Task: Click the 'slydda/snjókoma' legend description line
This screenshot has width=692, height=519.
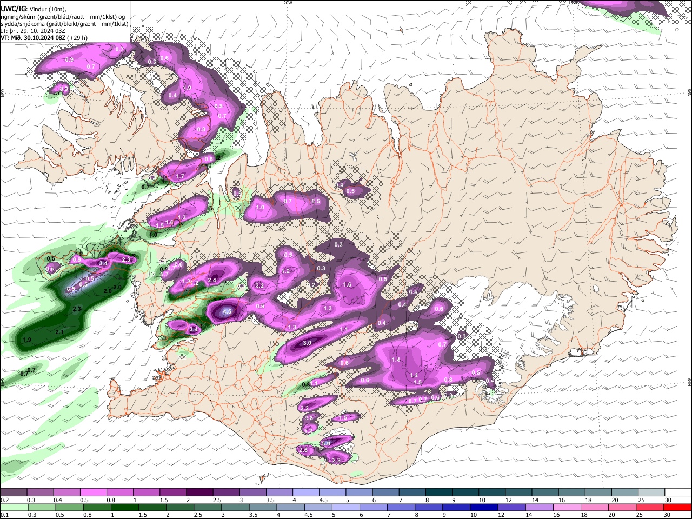Action: 64,24
